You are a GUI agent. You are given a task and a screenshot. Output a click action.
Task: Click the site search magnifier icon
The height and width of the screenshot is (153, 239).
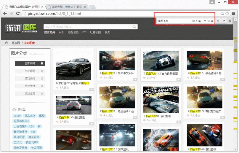tap(134, 27)
